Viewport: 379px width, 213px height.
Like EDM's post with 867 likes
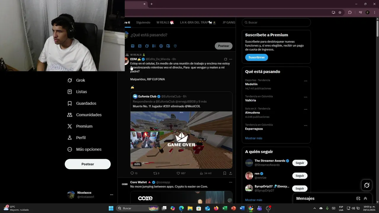point(181,173)
